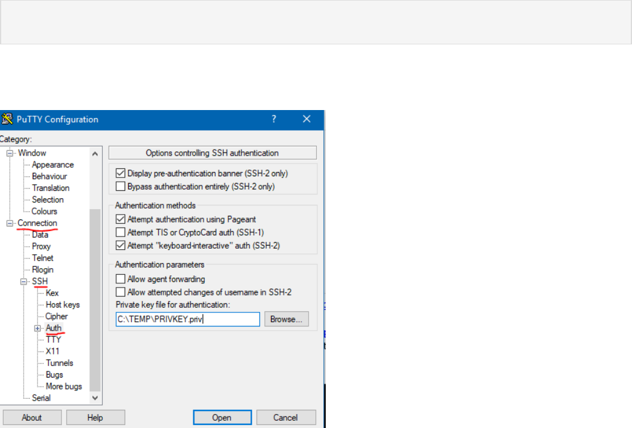Click the category tree scrollbar thumb
632x428 pixels.
click(x=95, y=300)
